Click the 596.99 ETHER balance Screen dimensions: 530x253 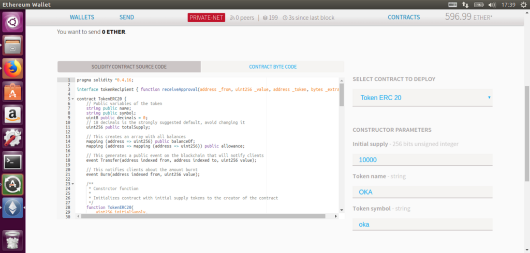[x=468, y=17]
